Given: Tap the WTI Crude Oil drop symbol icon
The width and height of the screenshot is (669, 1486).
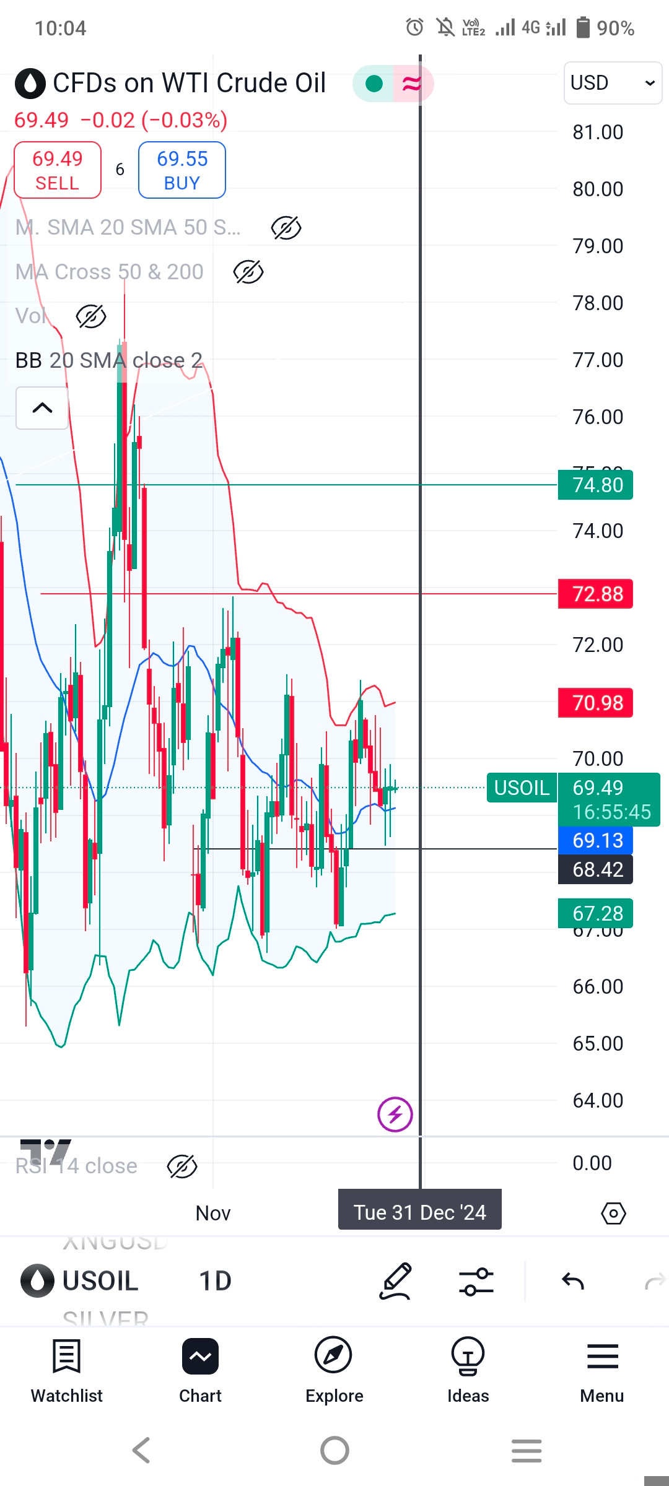Looking at the screenshot, I should pos(30,83).
